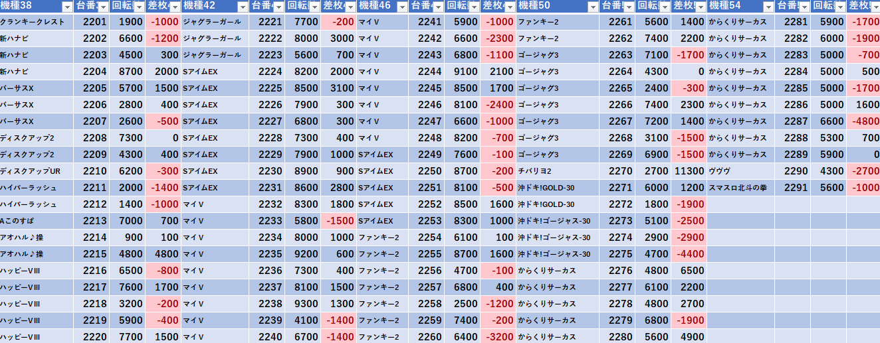Viewport: 880px width, 343px height.
Task: Open 差枚 filter arrow just before 機種54 header
Action: (701, 7)
